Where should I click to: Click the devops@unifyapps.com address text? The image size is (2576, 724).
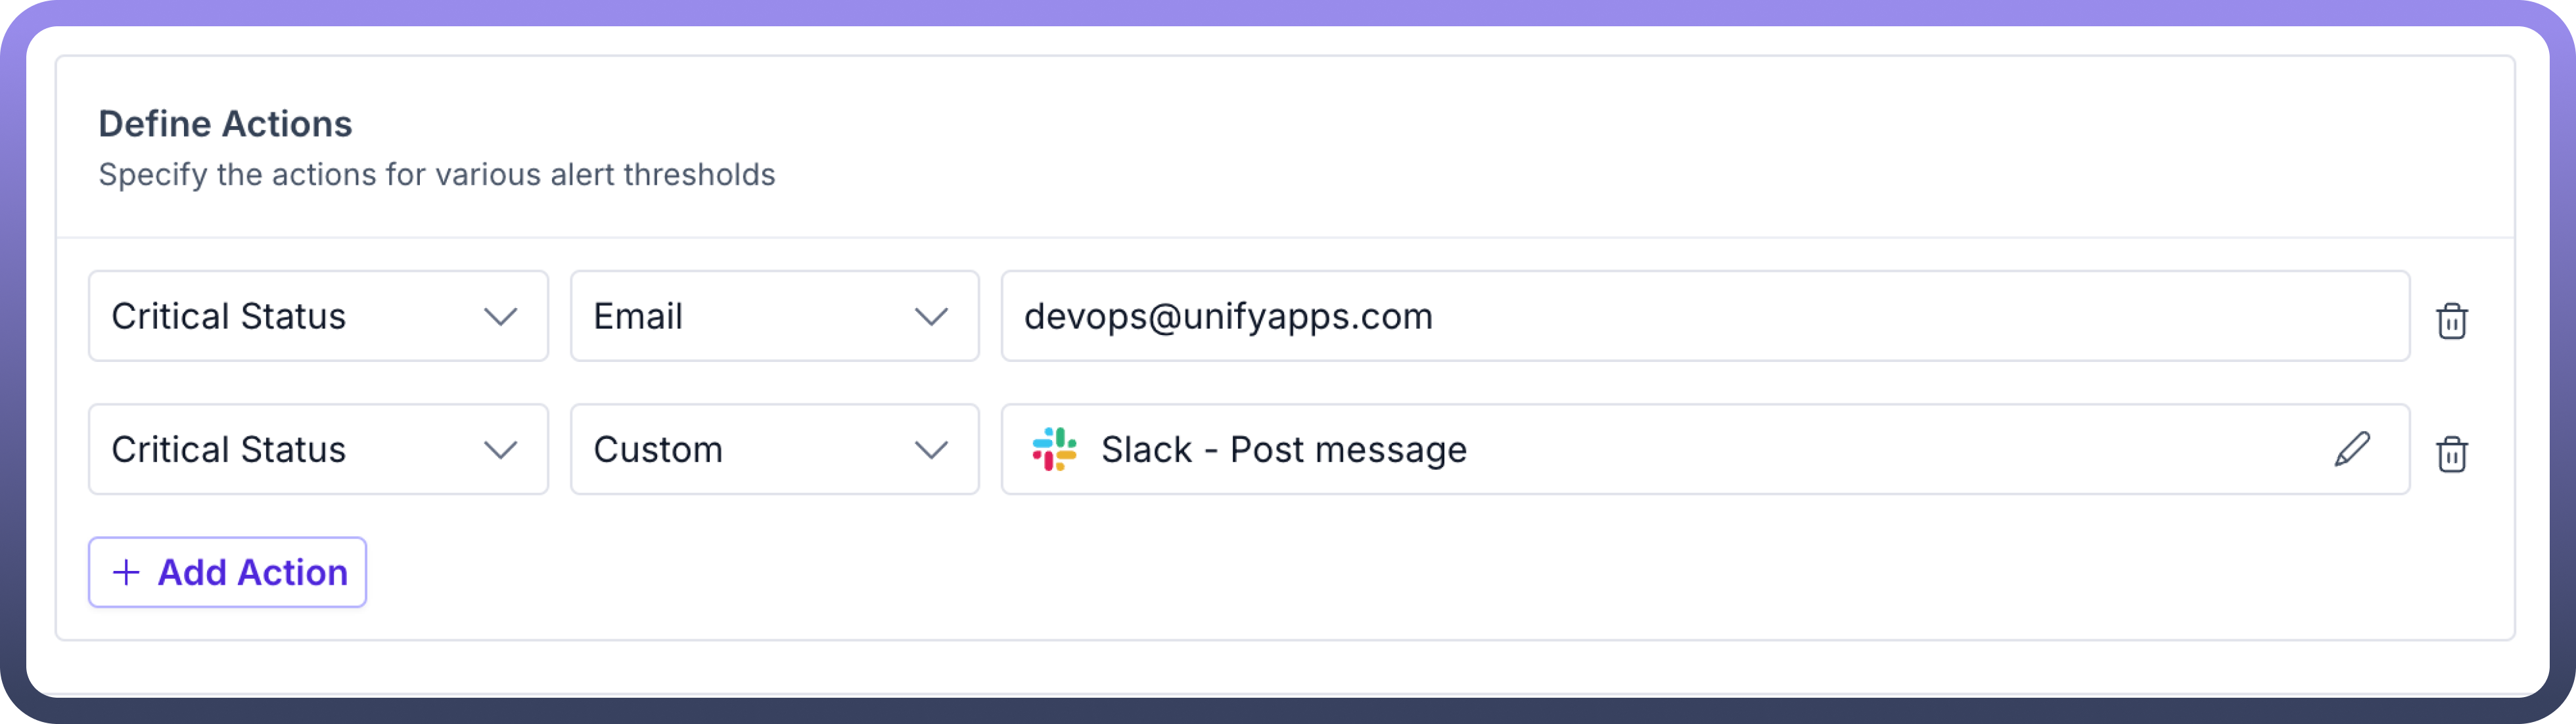pos(1228,317)
